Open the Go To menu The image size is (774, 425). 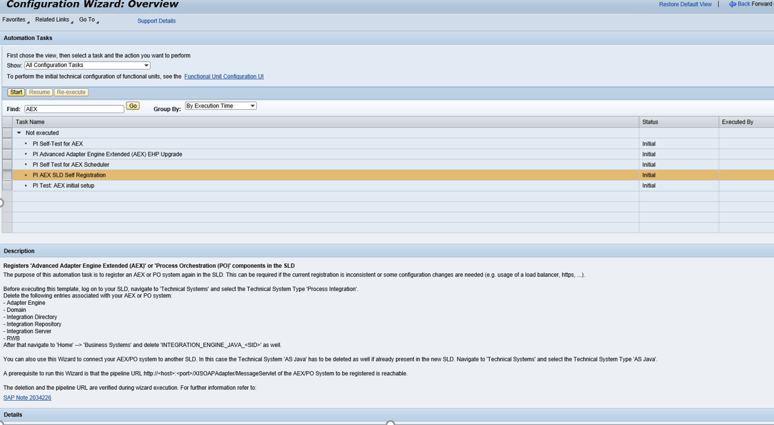pyautogui.click(x=89, y=20)
